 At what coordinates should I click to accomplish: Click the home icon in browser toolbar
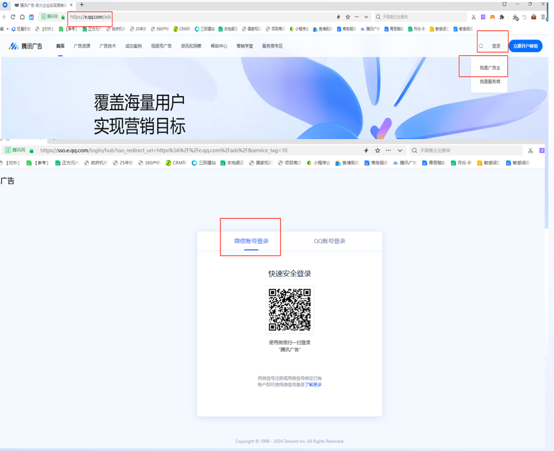[x=22, y=17]
